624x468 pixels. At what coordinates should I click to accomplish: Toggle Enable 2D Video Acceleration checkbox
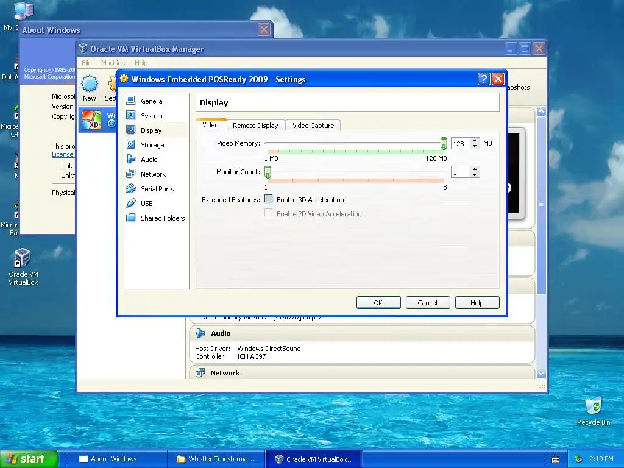pyautogui.click(x=269, y=213)
